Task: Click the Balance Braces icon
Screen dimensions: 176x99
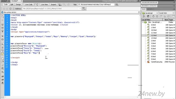Action: click(x=2, y=39)
